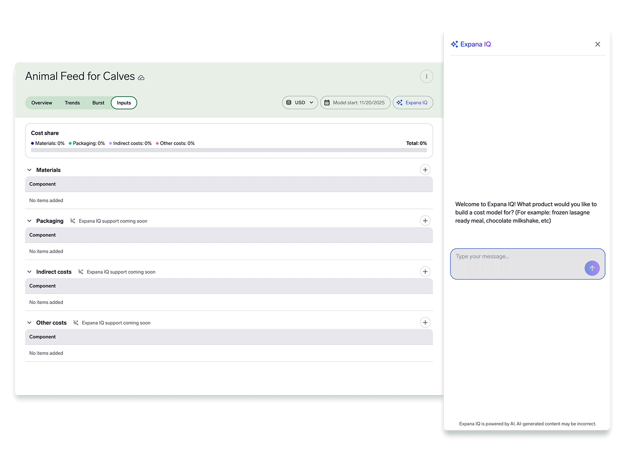Click the Cost share progress bar
625x458 pixels.
click(x=229, y=150)
